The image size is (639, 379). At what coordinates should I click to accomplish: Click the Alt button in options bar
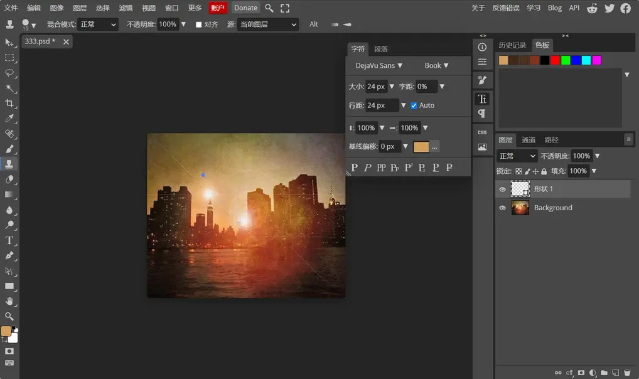pos(313,24)
